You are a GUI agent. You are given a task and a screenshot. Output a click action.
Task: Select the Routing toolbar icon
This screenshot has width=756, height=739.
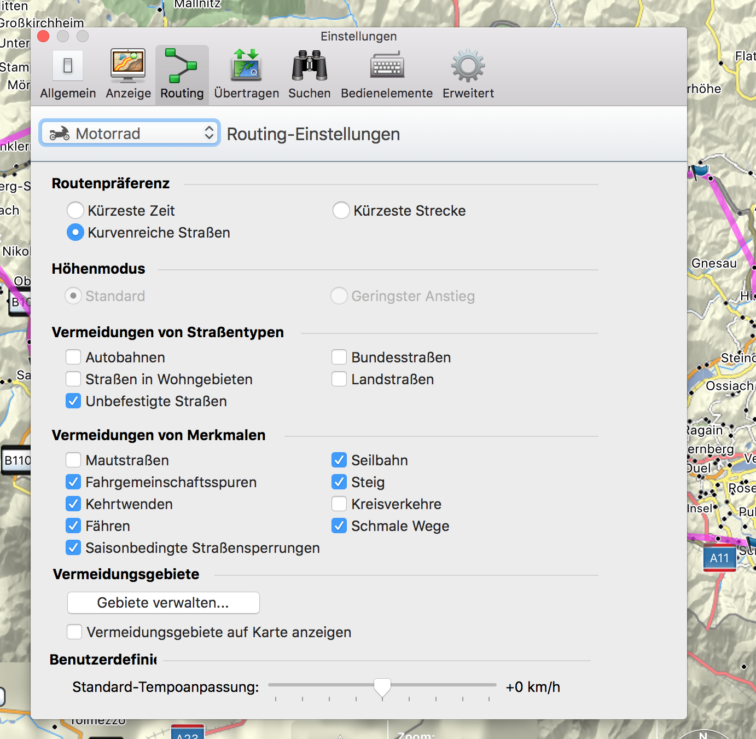[x=182, y=67]
